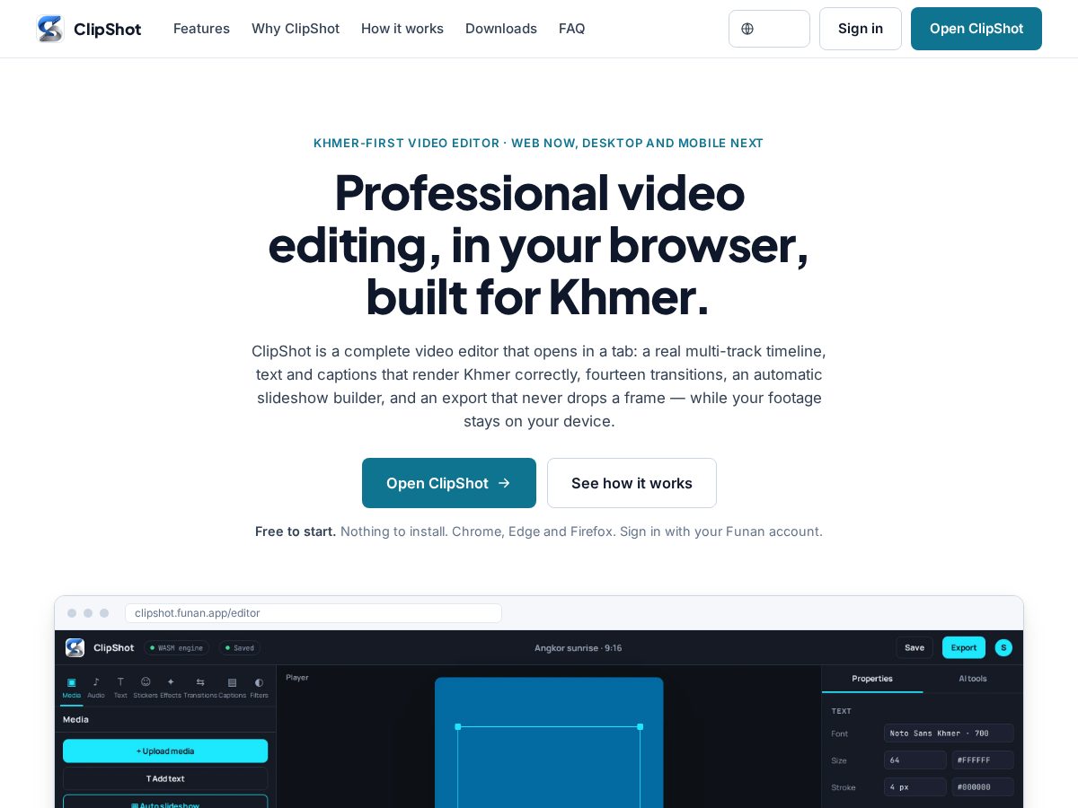Screen dimensions: 1078x808
Task: Click the Save button in the editor
Action: point(915,647)
